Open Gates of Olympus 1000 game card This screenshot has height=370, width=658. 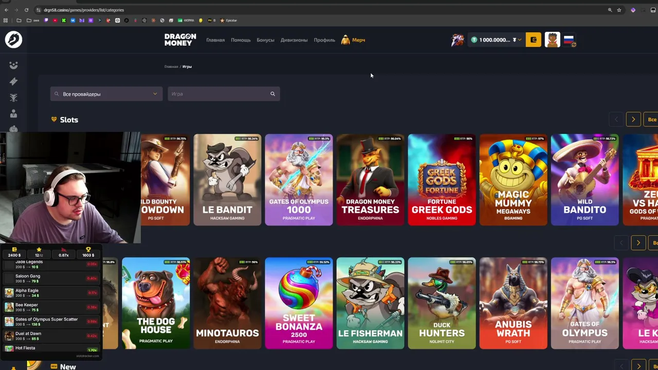tap(299, 180)
